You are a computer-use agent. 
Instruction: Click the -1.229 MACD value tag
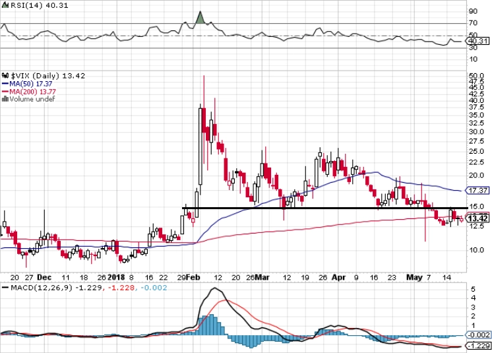pyautogui.click(x=478, y=346)
